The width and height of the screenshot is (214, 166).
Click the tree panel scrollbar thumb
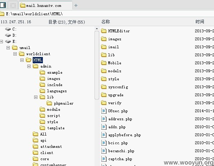coord(97,65)
